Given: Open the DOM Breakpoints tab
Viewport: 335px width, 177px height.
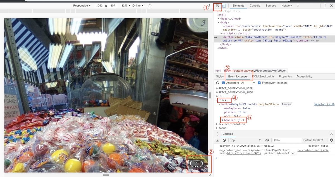Looking at the screenshot, I should click(263, 77).
